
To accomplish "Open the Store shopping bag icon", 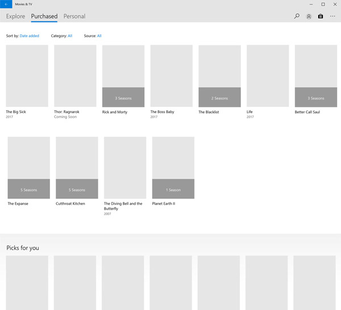I will 321,16.
